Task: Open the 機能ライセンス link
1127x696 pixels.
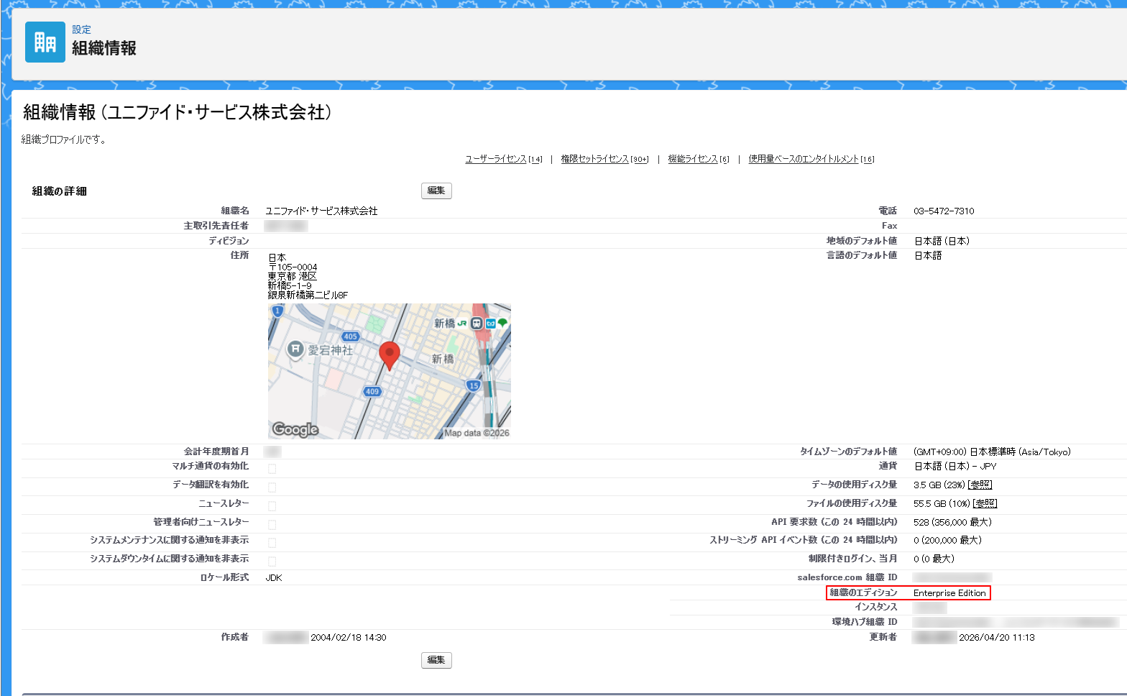Action: 693,159
